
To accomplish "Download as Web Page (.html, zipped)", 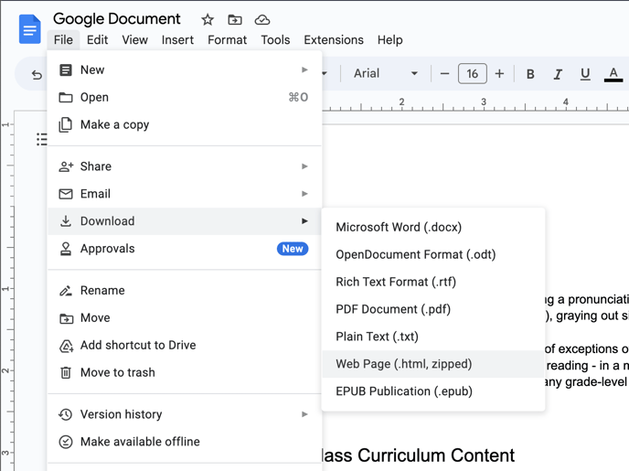I will click(433, 364).
